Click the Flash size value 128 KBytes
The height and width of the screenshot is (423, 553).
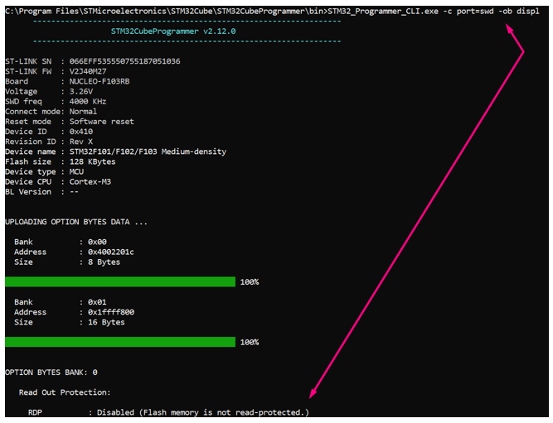92,161
